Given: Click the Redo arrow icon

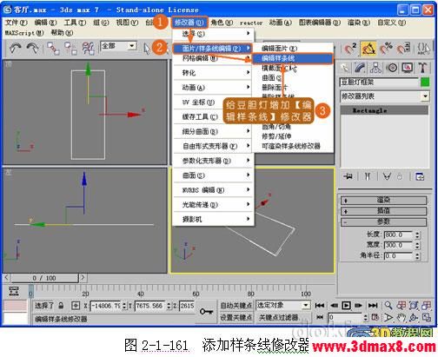Looking at the screenshot, I should coord(32,48).
